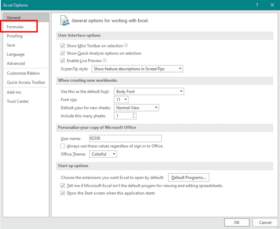This screenshot has height=229, width=280.
Task: Uncheck Show Quick Analysis options on selection
Action: coord(62,53)
